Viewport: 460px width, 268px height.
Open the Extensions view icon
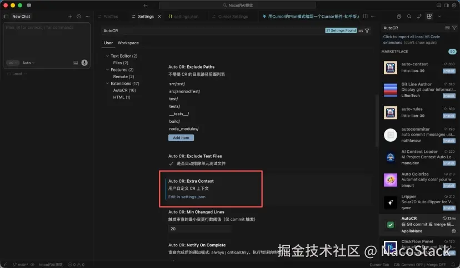429,17
